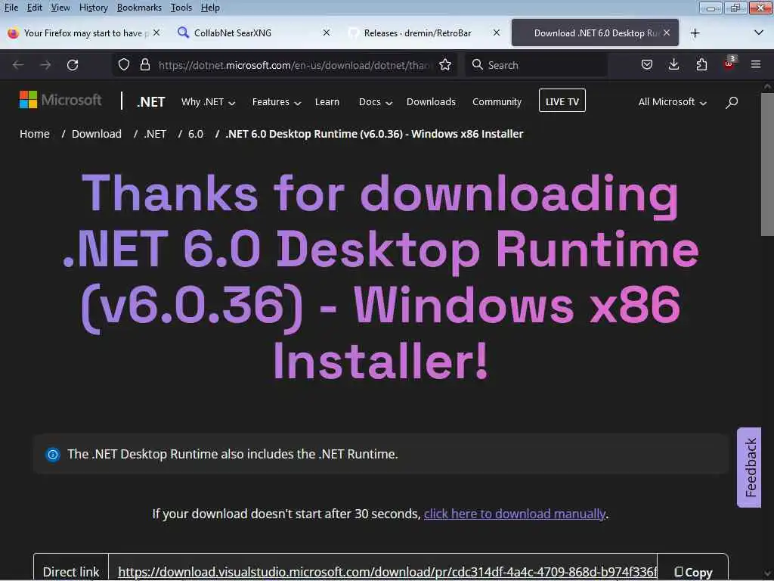Open uBlock Origin extension badge
This screenshot has width=774, height=581.
point(729,64)
